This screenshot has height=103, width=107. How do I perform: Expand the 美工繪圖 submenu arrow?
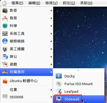(52, 49)
